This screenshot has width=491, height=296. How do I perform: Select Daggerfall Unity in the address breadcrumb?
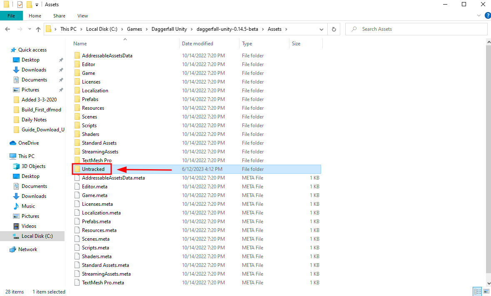point(169,29)
